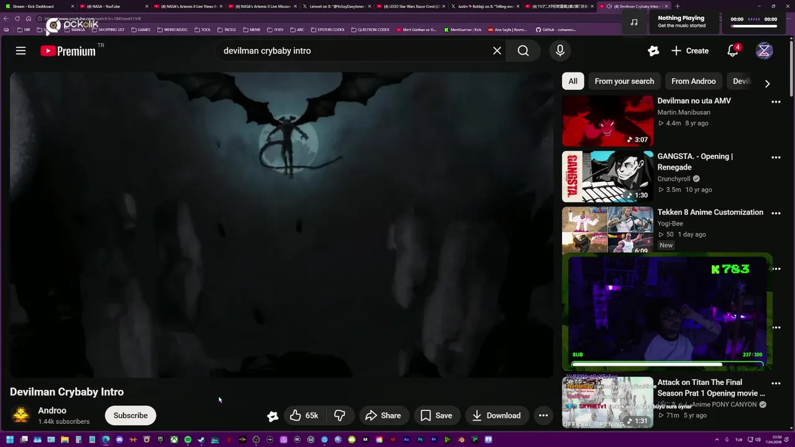Expand MANGA bookmarks folder
This screenshot has width=795, height=447.
tap(74, 30)
